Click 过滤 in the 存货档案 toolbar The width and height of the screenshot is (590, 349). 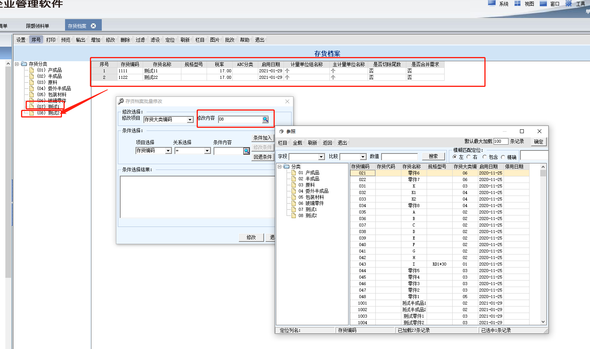(140, 40)
